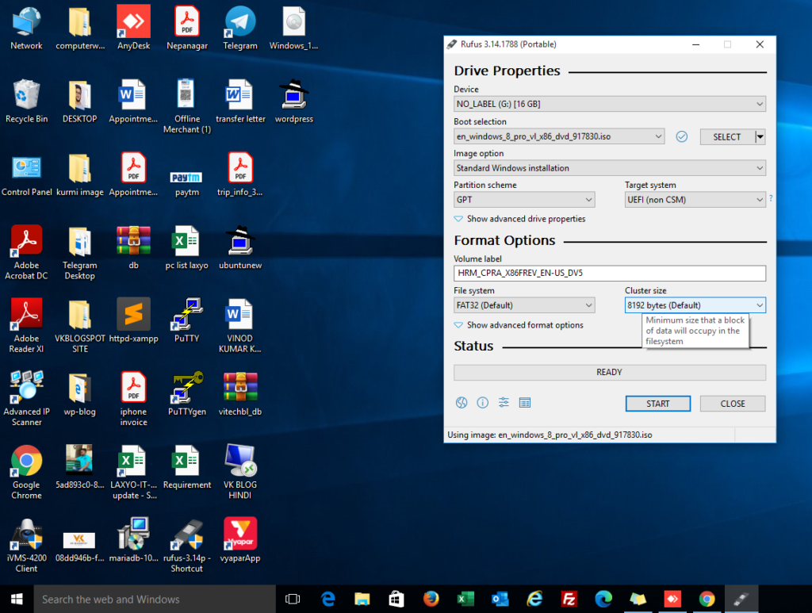The height and width of the screenshot is (613, 812).
Task: Open the PuTTYgen desktop icon
Action: [186, 393]
